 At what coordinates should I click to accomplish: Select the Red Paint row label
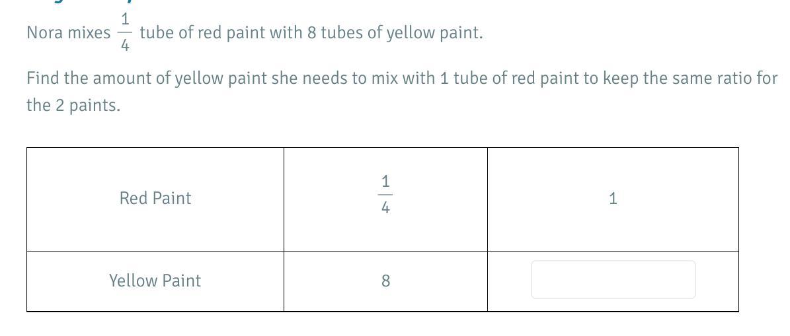[155, 199]
